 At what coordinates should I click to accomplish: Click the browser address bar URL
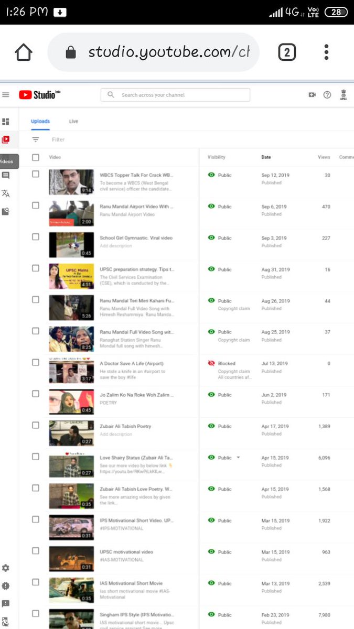[x=169, y=52]
